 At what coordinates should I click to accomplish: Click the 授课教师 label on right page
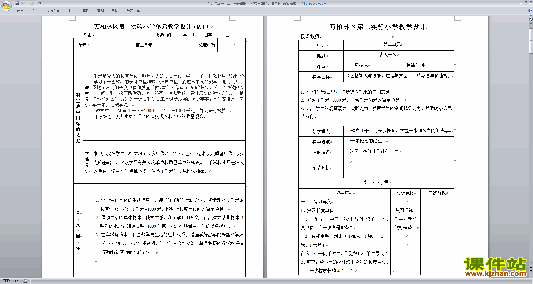pos(311,36)
